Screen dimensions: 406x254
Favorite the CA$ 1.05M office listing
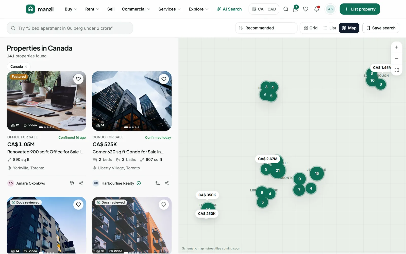[78, 79]
